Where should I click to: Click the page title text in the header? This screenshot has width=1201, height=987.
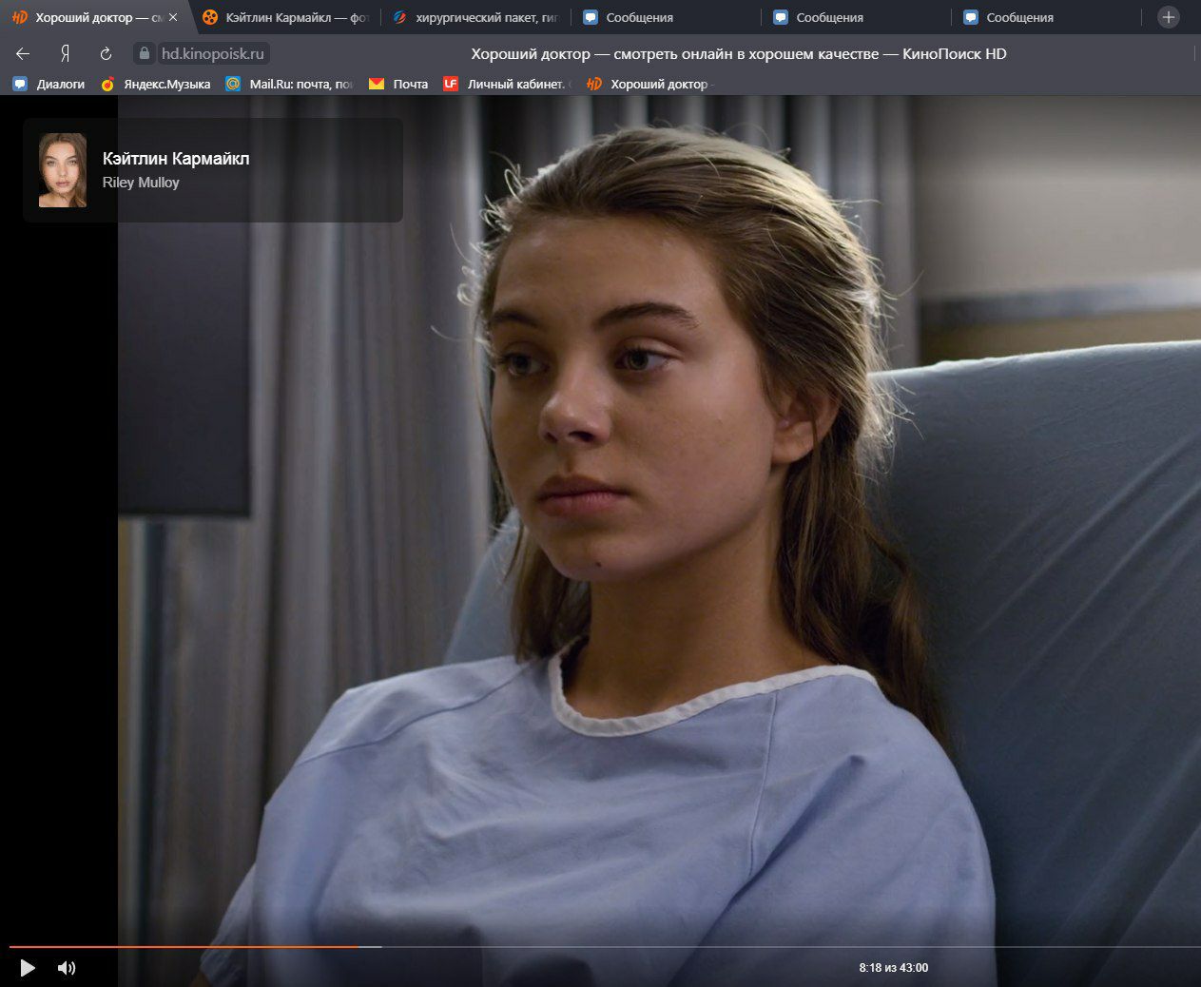tap(739, 54)
